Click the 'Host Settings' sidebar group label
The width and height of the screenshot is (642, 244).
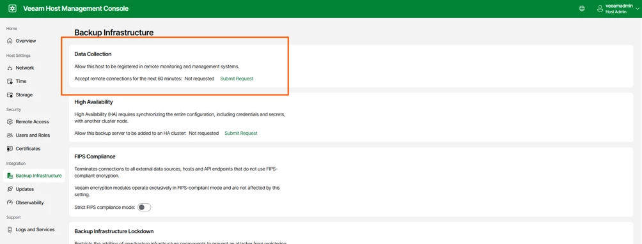click(x=19, y=56)
